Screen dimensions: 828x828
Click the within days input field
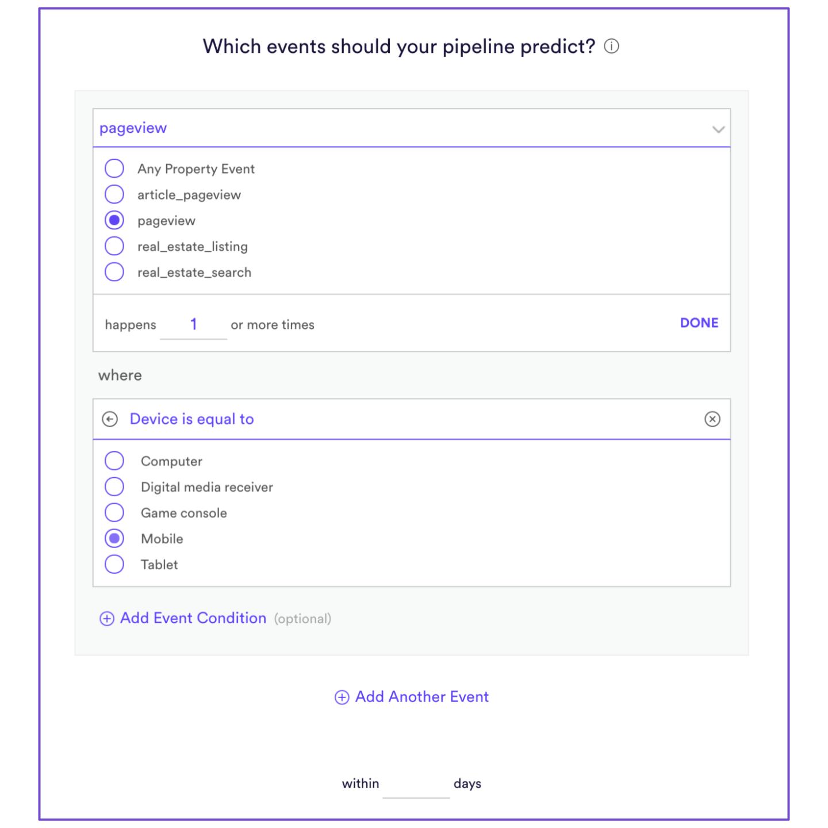pyautogui.click(x=416, y=784)
